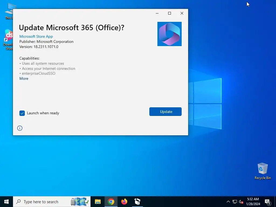The height and width of the screenshot is (207, 276).
Task: Maximize the App Installer window
Action: 170,13
